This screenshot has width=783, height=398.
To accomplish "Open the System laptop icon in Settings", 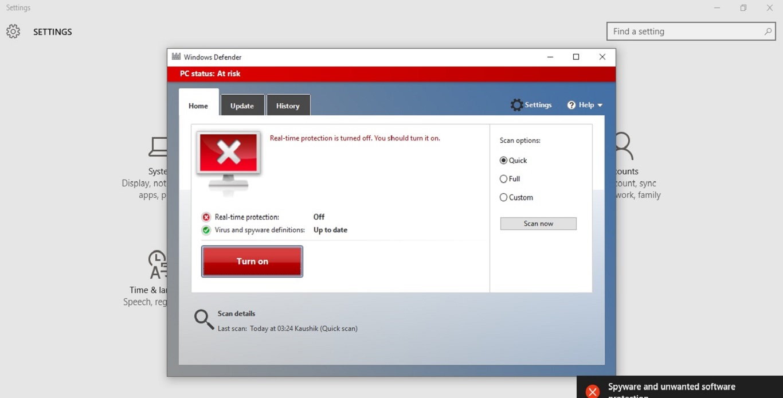I will (x=158, y=147).
